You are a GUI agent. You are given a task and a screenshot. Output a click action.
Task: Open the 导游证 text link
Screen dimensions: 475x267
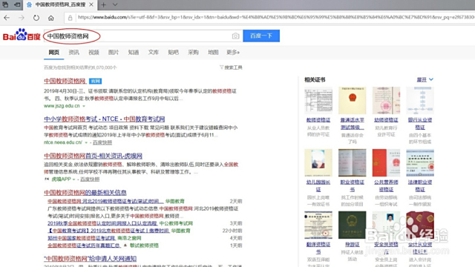pyautogui.click(x=352, y=244)
